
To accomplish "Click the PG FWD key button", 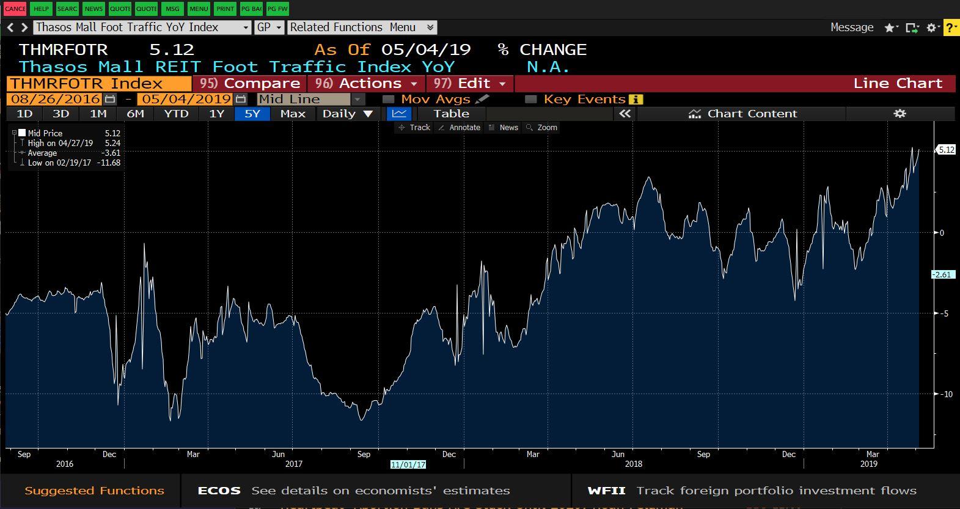I will pos(277,9).
